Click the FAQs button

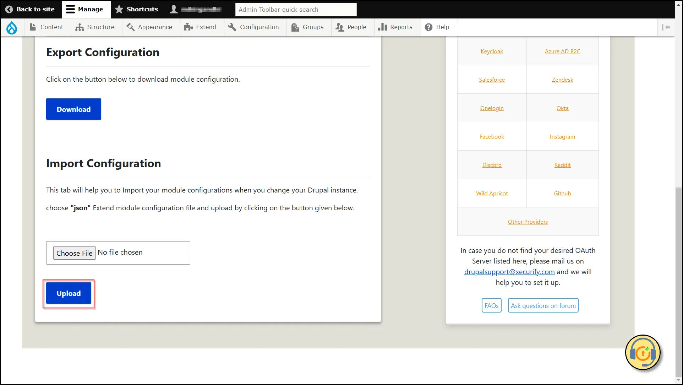click(x=492, y=306)
